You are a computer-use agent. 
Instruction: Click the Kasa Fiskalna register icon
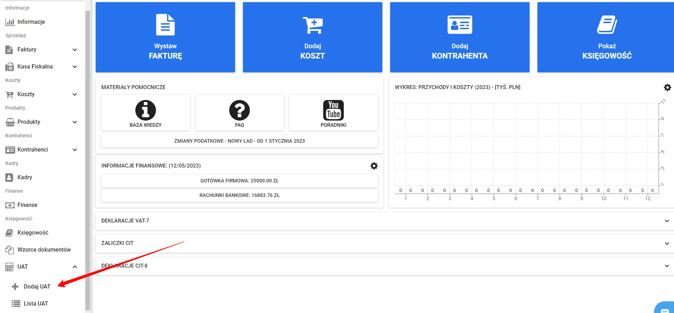pos(10,67)
